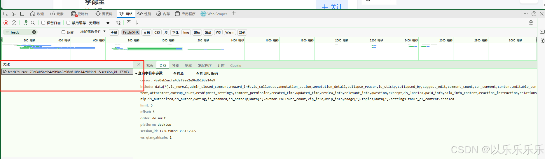Select the 清单 manifest filter
This screenshot has height=159, width=545.
[x=208, y=32]
